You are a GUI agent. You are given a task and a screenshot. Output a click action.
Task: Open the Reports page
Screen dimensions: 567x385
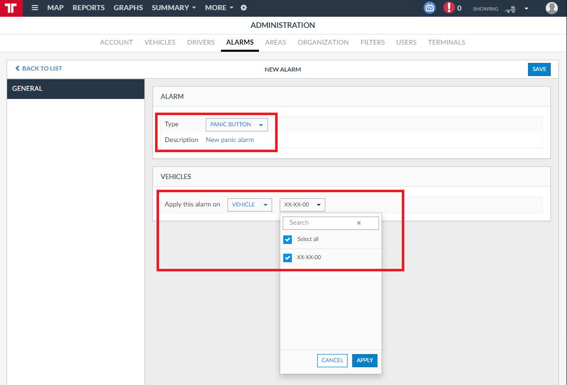pos(89,8)
